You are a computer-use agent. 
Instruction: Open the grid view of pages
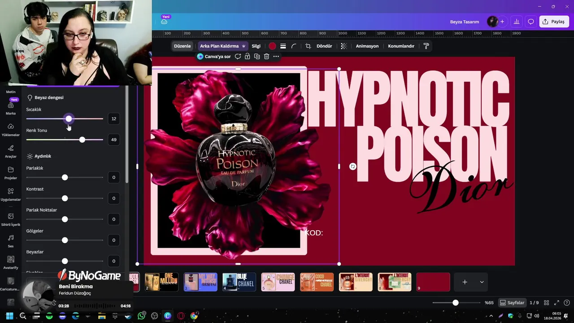[x=547, y=303]
